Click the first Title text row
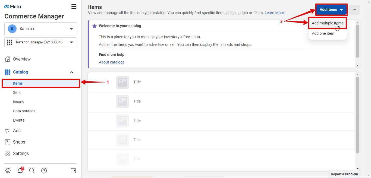The width and height of the screenshot is (371, 178). tap(137, 82)
